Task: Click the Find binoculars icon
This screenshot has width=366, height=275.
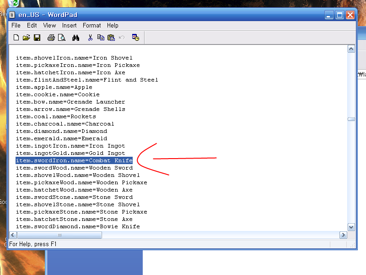Action: click(75, 38)
